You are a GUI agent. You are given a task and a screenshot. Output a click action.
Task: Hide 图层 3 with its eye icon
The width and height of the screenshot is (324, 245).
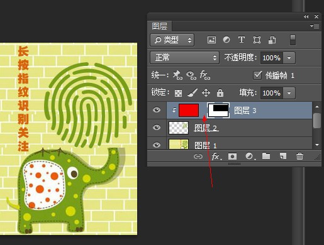pyautogui.click(x=157, y=110)
